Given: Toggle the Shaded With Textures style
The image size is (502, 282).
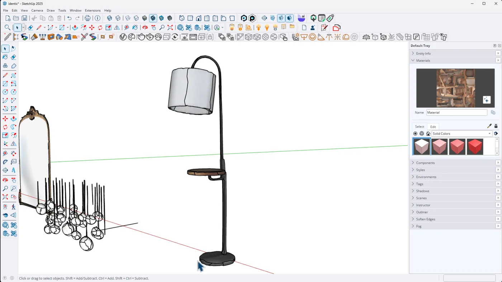Looking at the screenshot, I should tap(153, 18).
